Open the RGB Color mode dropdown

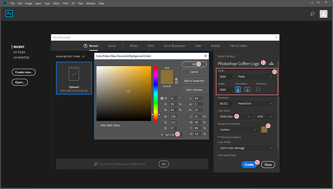[235, 116]
